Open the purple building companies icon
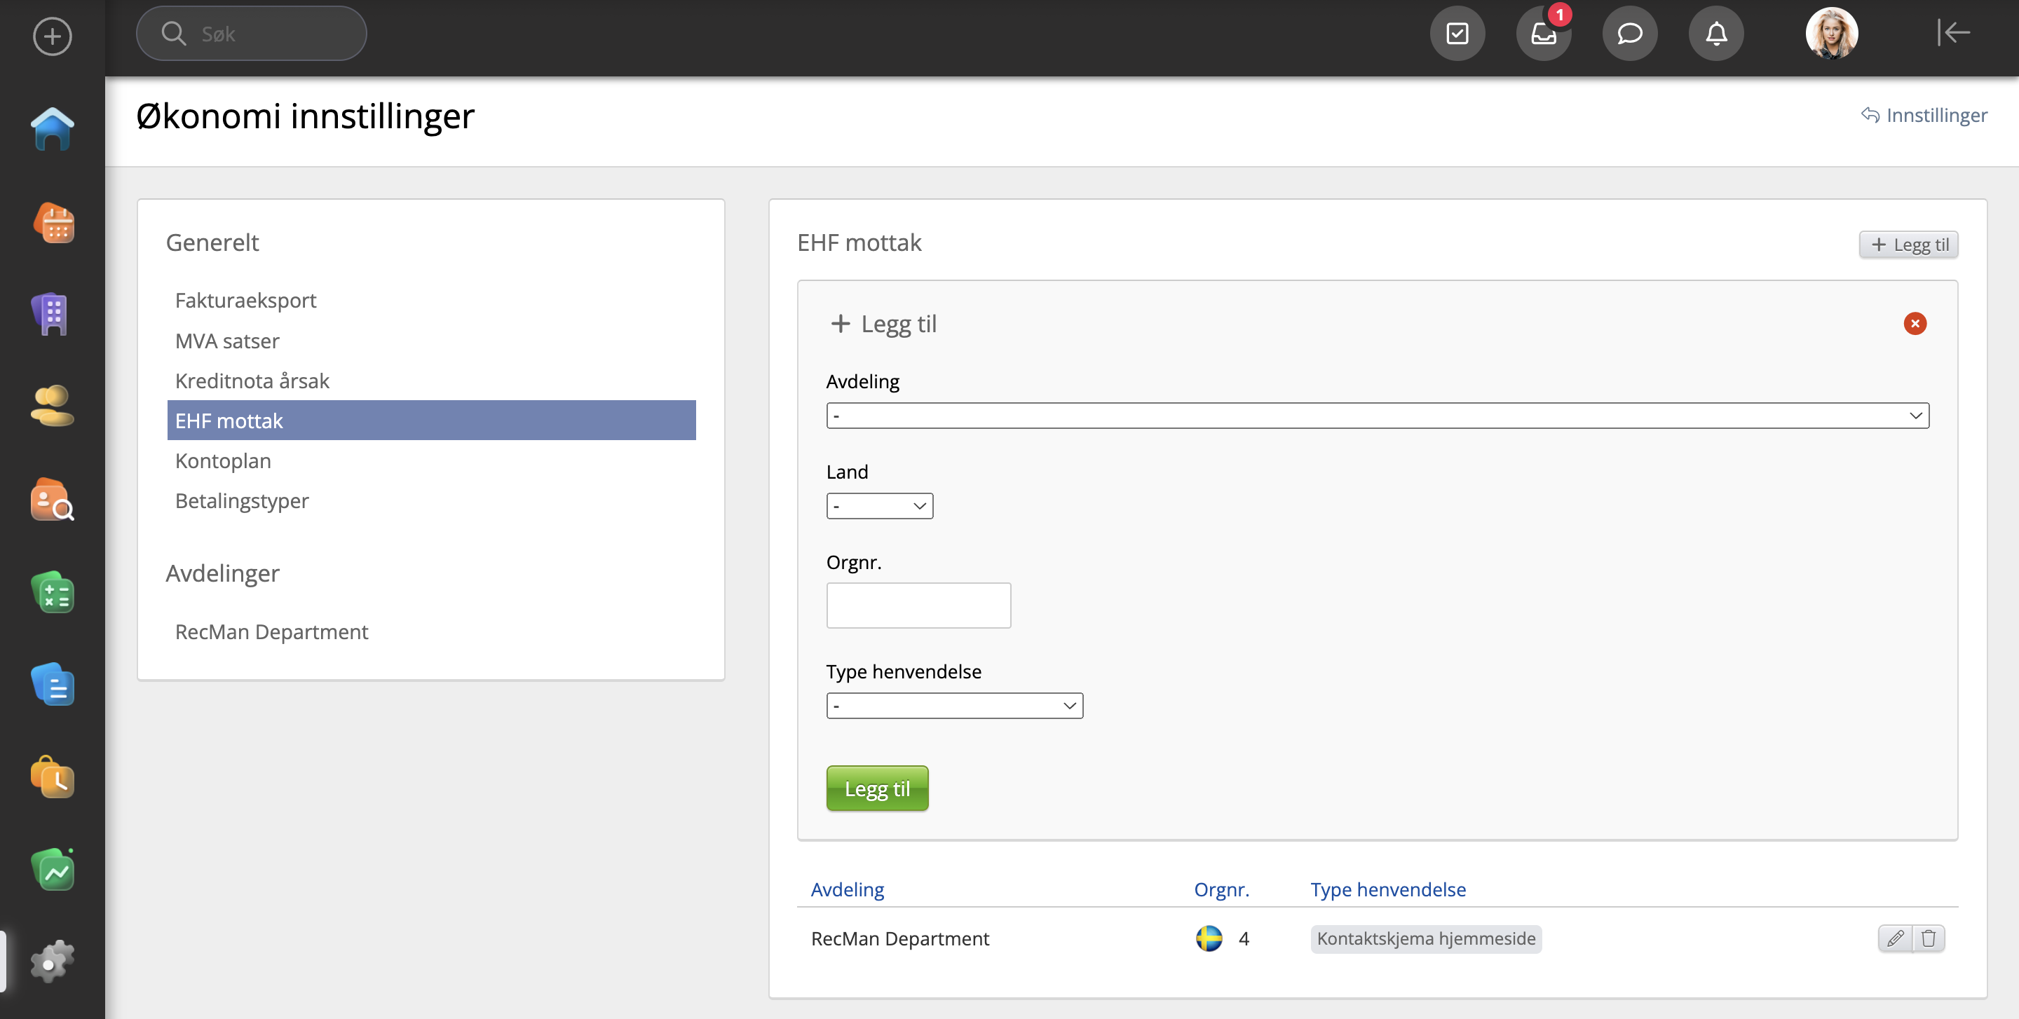 point(52,315)
